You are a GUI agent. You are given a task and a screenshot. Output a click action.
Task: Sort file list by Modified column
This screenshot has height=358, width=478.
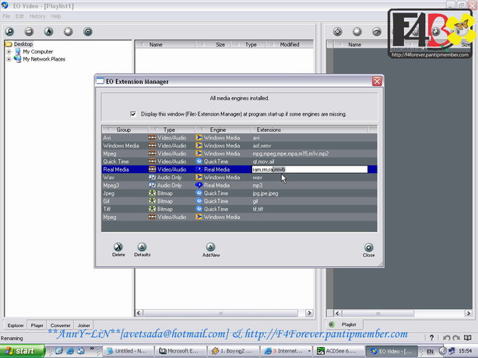(290, 44)
